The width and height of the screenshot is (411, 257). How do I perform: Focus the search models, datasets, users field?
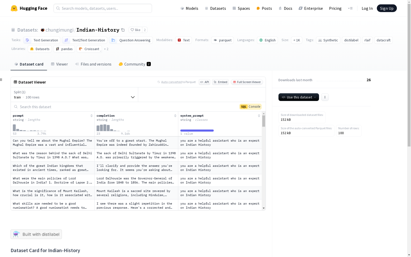pyautogui.click(x=103, y=8)
